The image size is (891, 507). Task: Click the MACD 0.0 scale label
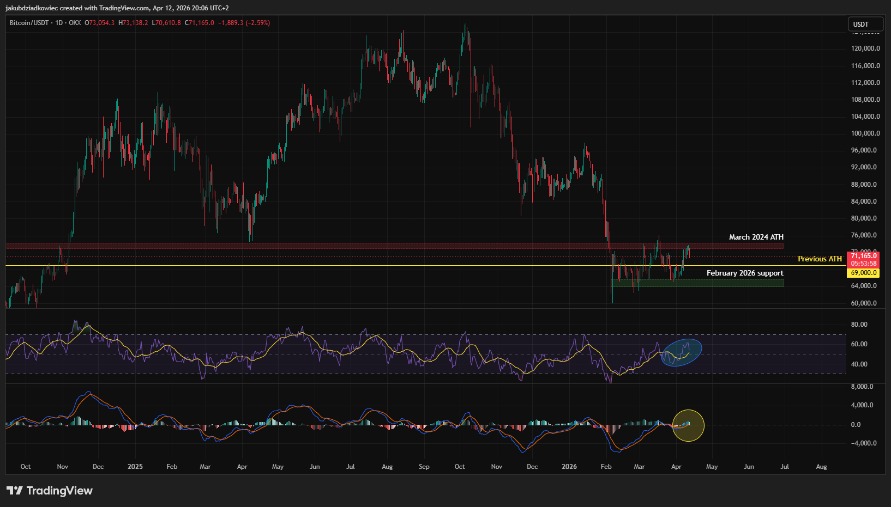click(856, 425)
